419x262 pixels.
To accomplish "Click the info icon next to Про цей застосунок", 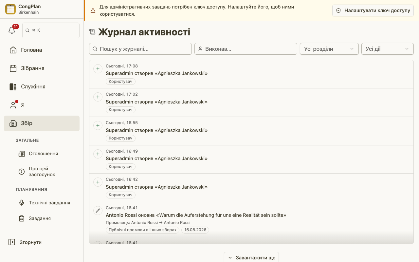I will 22,172.
